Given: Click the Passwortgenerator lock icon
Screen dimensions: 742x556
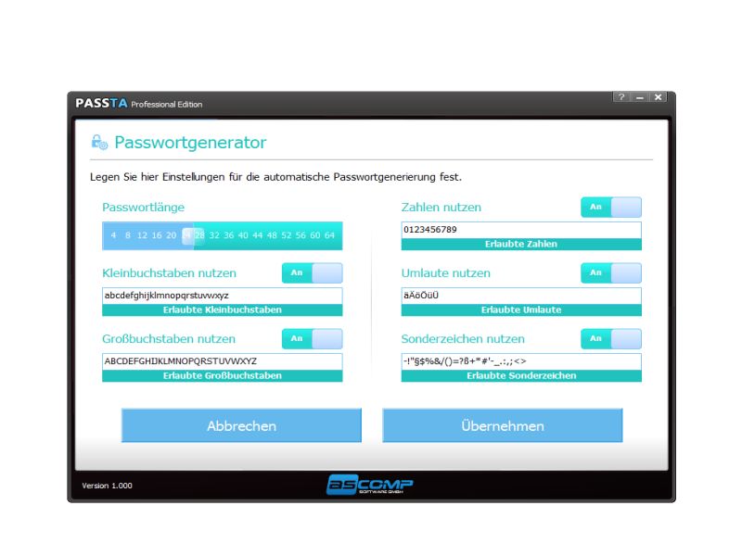Looking at the screenshot, I should [99, 142].
